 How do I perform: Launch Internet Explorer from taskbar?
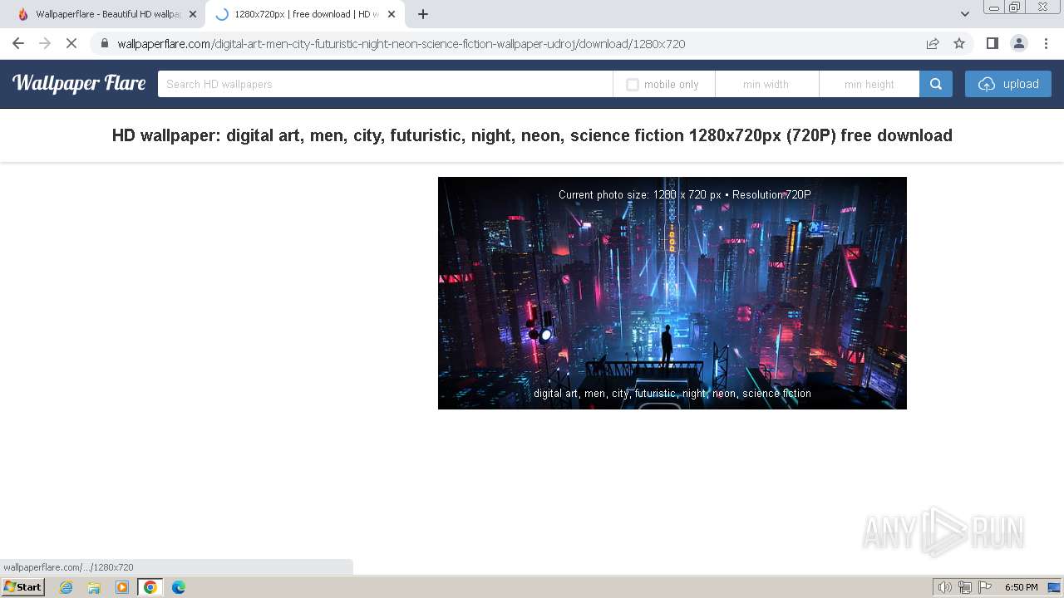[66, 587]
